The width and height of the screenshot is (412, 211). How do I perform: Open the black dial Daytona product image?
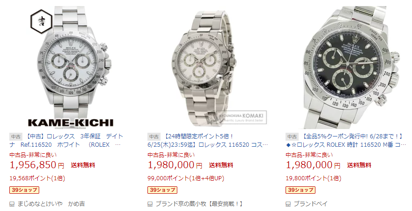(x=347, y=68)
